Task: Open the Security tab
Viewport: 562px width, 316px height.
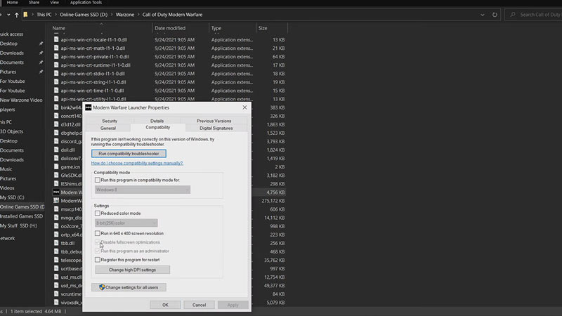Action: (110, 121)
